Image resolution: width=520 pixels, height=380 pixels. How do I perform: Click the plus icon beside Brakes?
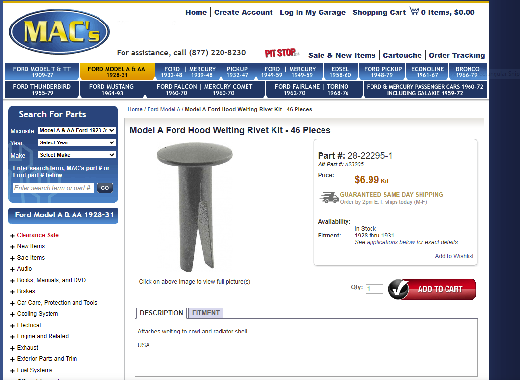12,291
